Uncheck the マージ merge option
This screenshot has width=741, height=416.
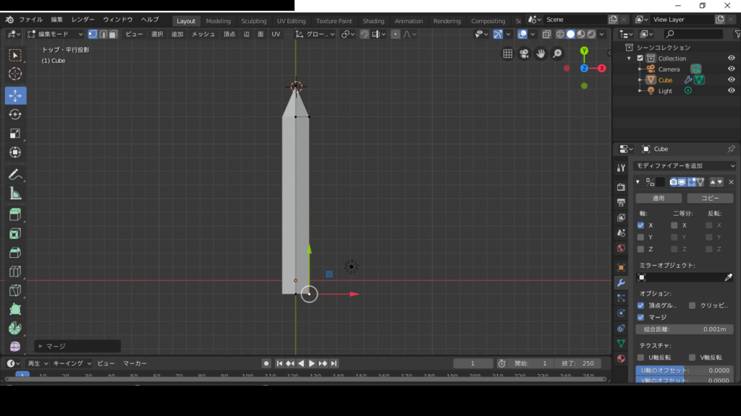(640, 317)
